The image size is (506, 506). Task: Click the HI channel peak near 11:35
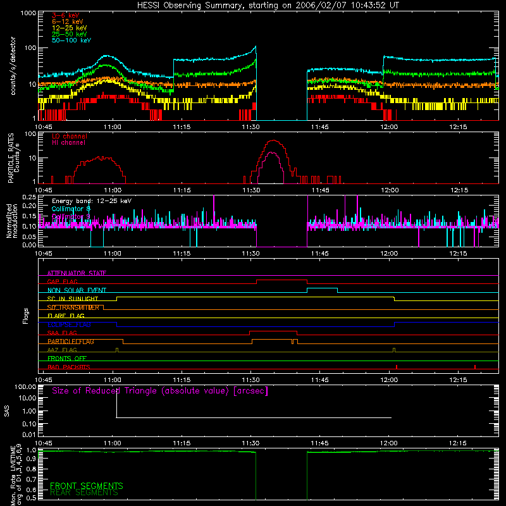pyautogui.click(x=273, y=153)
